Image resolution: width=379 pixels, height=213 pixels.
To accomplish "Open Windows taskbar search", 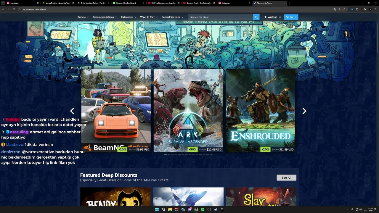I will [x=163, y=209].
